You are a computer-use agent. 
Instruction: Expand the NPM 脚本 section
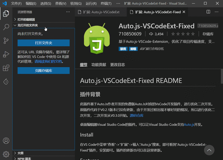44,158
